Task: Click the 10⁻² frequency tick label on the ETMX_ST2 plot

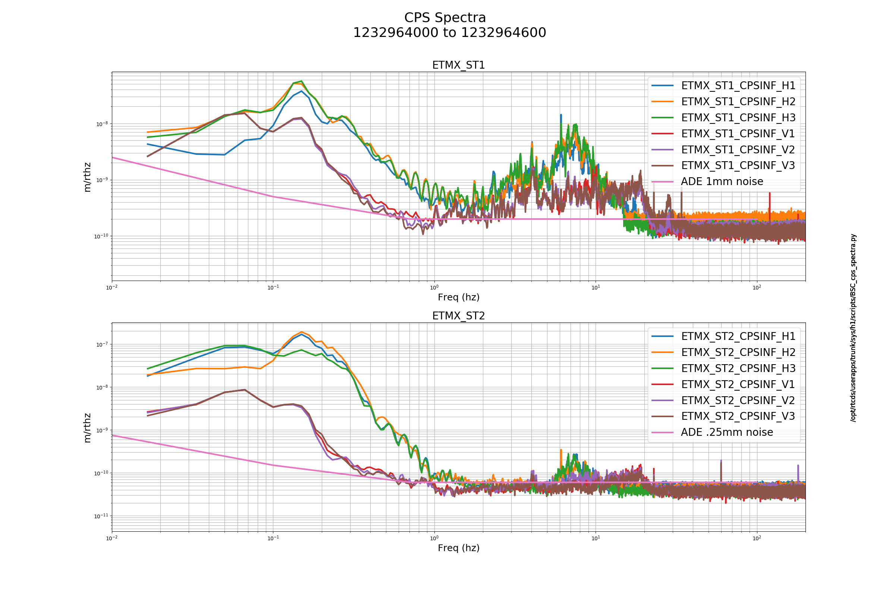Action: pyautogui.click(x=112, y=538)
